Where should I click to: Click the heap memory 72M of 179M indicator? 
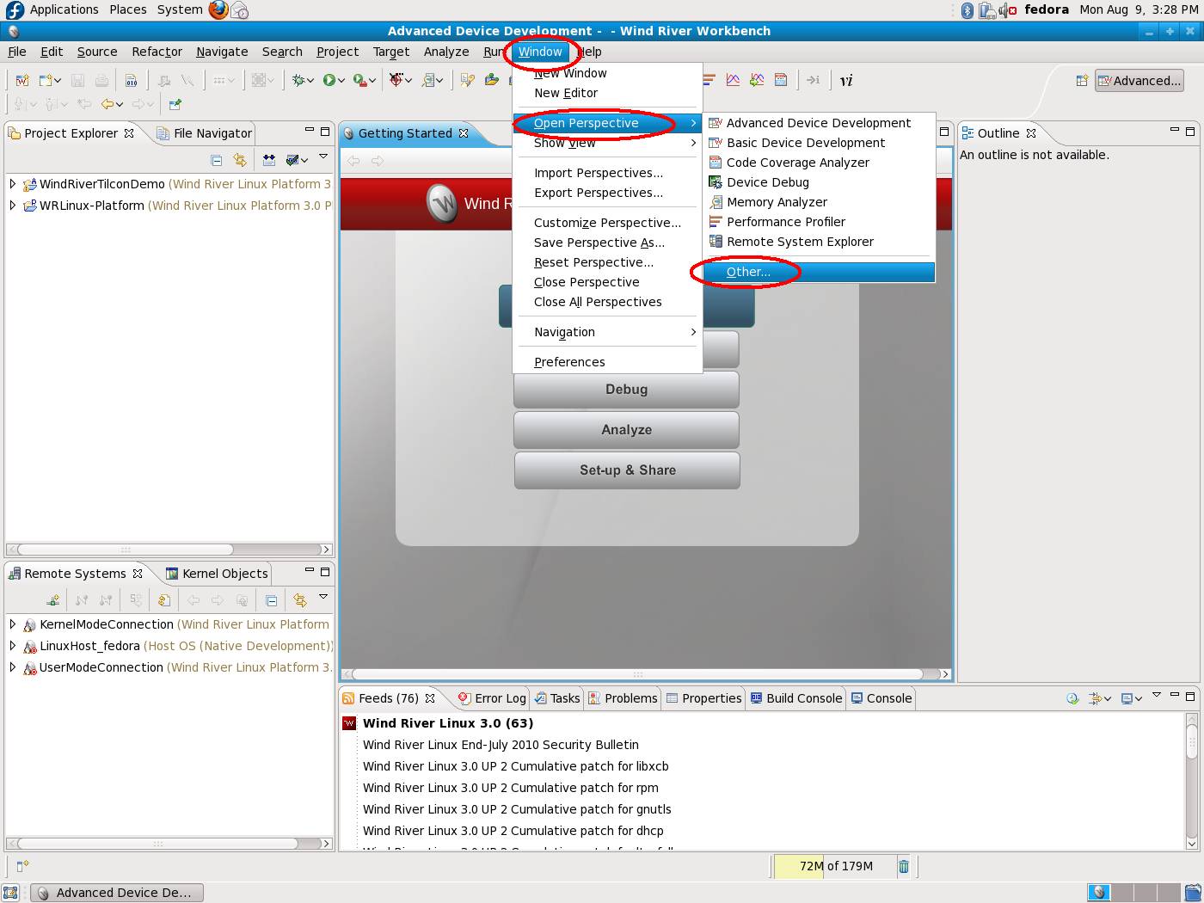835,866
